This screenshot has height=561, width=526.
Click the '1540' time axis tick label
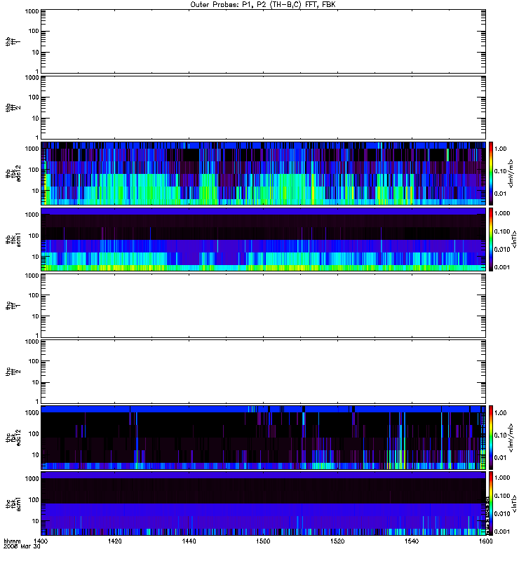[x=412, y=541]
